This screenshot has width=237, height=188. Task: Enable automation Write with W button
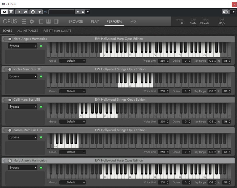[25, 12]
